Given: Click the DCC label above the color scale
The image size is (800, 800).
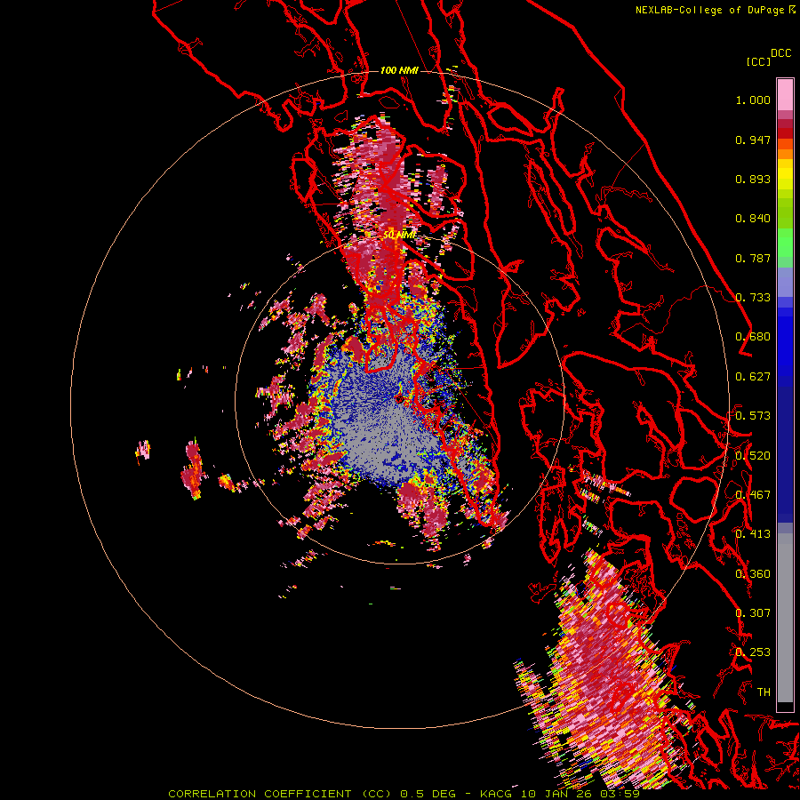Looking at the screenshot, I should [x=780, y=53].
